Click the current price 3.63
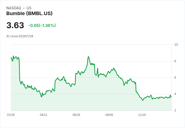 click(15, 25)
